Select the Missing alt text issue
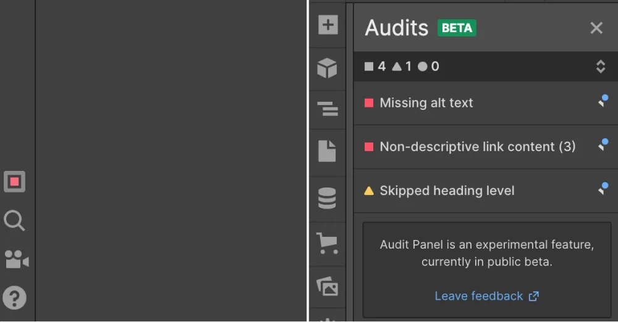This screenshot has width=618, height=322. [426, 103]
